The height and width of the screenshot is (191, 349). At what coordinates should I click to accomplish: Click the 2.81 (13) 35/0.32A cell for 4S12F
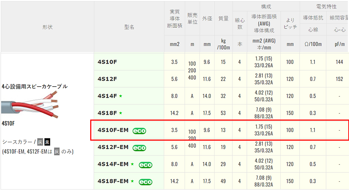264,79
